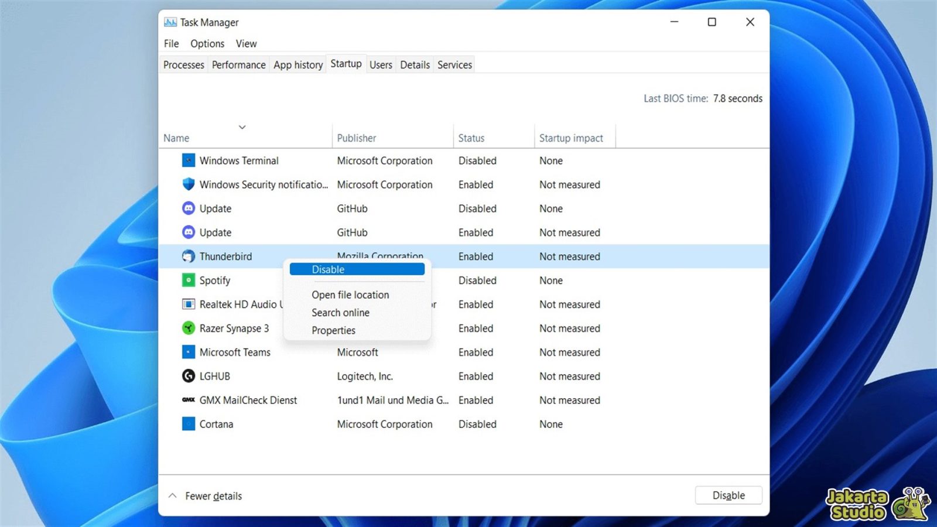
Task: Click the GMX MailCheck Dienst icon
Action: pyautogui.click(x=187, y=400)
